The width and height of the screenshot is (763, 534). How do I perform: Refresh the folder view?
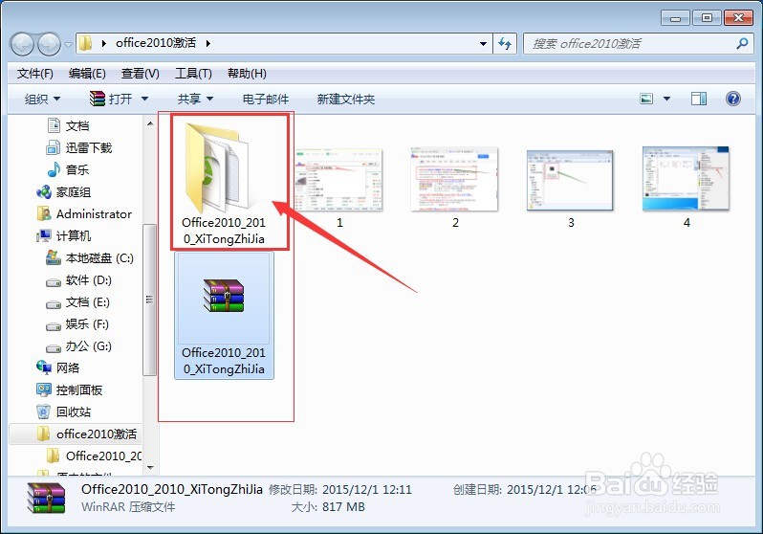pyautogui.click(x=505, y=43)
